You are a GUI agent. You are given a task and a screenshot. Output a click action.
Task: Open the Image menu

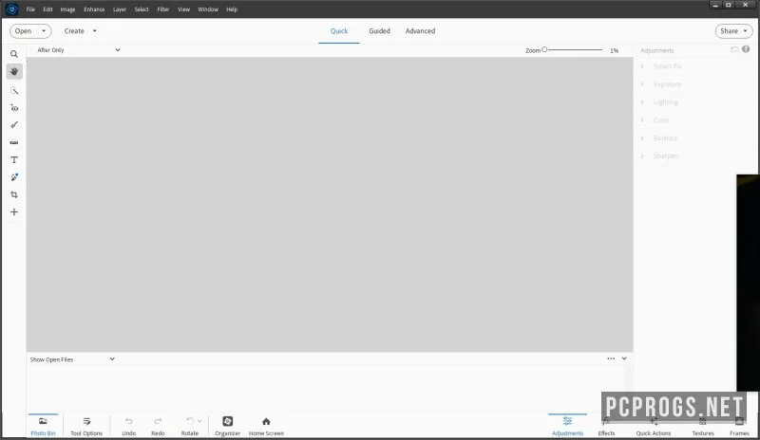click(x=67, y=9)
